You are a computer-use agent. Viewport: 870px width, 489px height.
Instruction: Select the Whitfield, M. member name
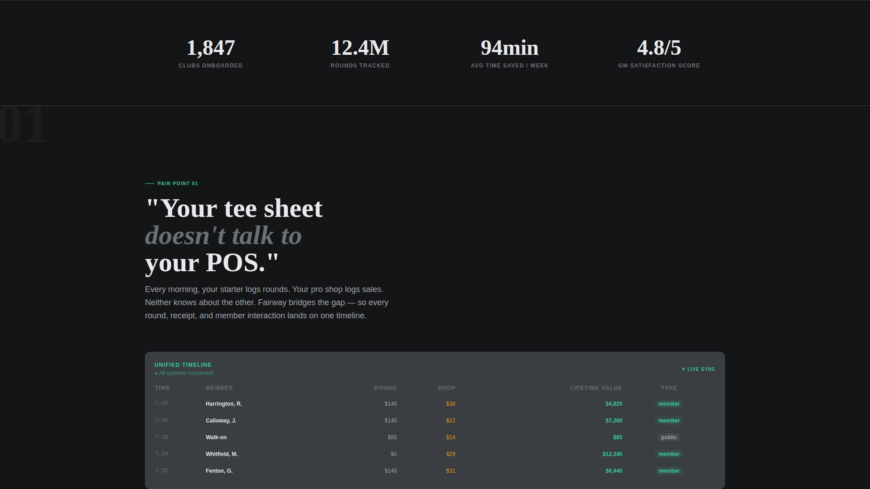222,454
